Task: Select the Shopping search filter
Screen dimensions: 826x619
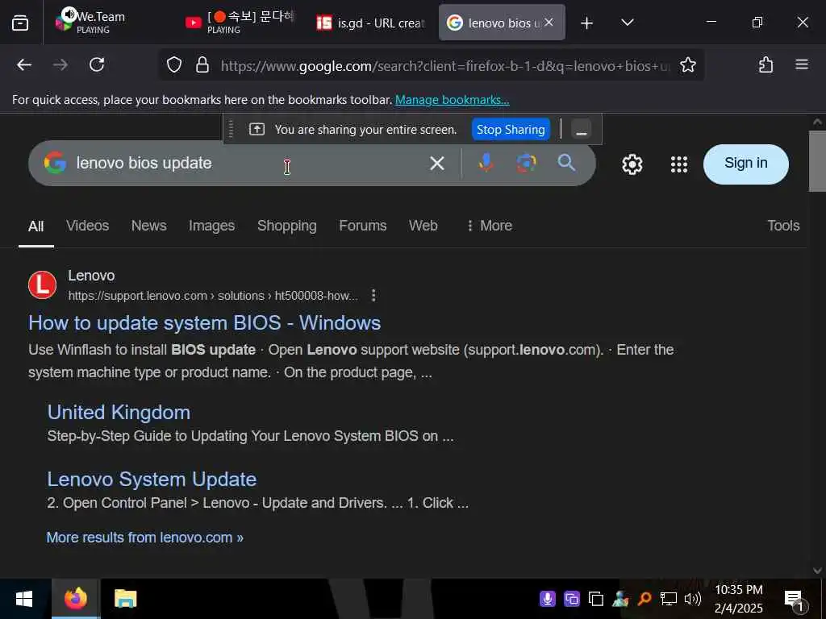Action: tap(287, 226)
